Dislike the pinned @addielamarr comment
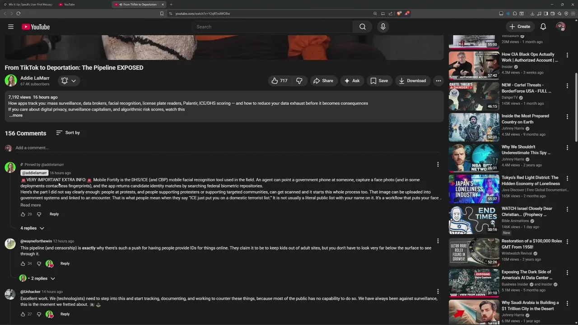Viewport: 578px width, 325px height. [39, 214]
